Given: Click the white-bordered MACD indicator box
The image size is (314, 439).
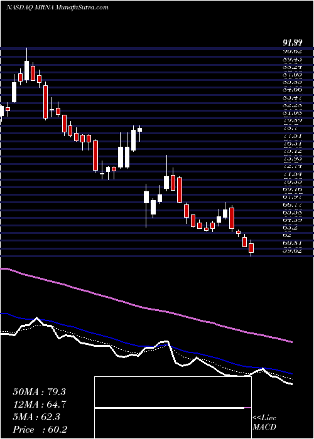Looking at the screenshot, I should (x=173, y=408).
